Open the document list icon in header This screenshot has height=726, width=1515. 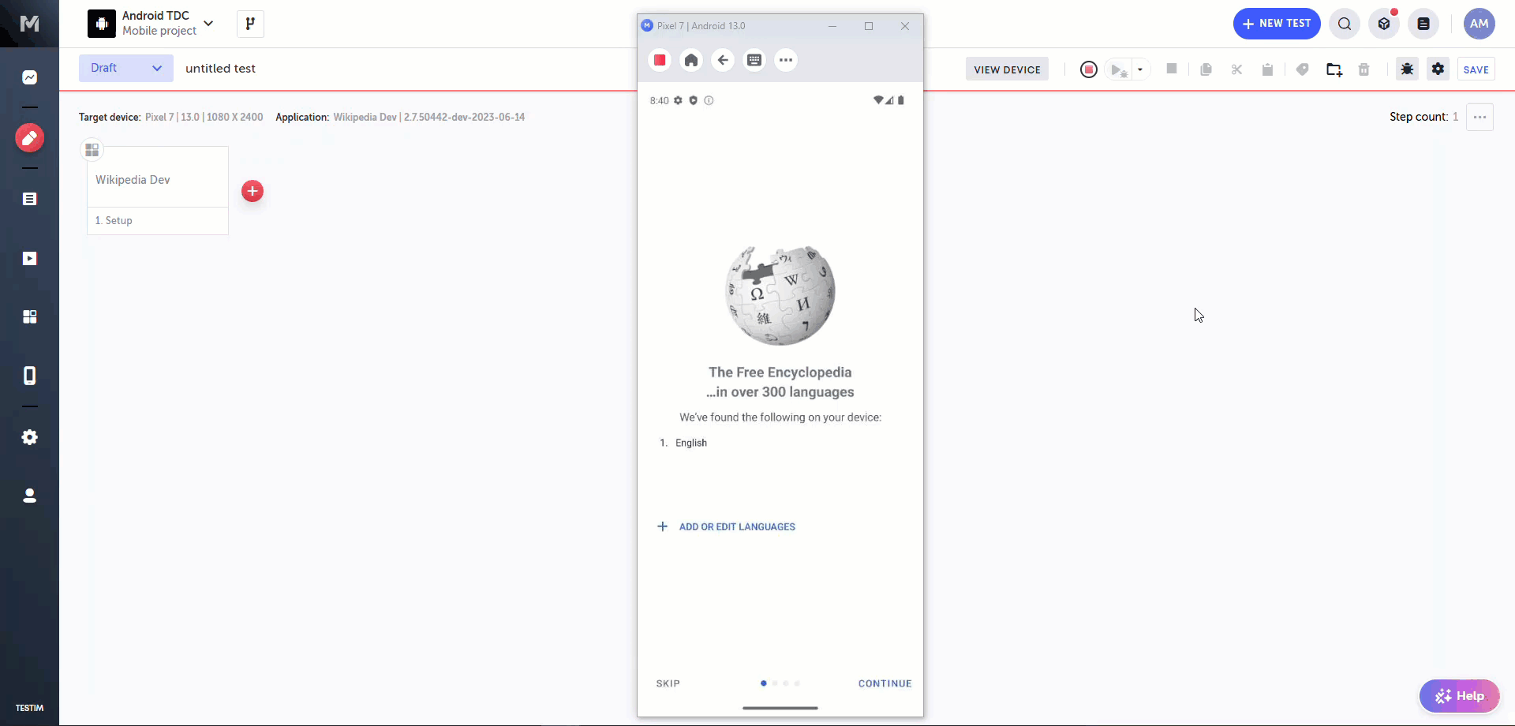(x=1423, y=24)
